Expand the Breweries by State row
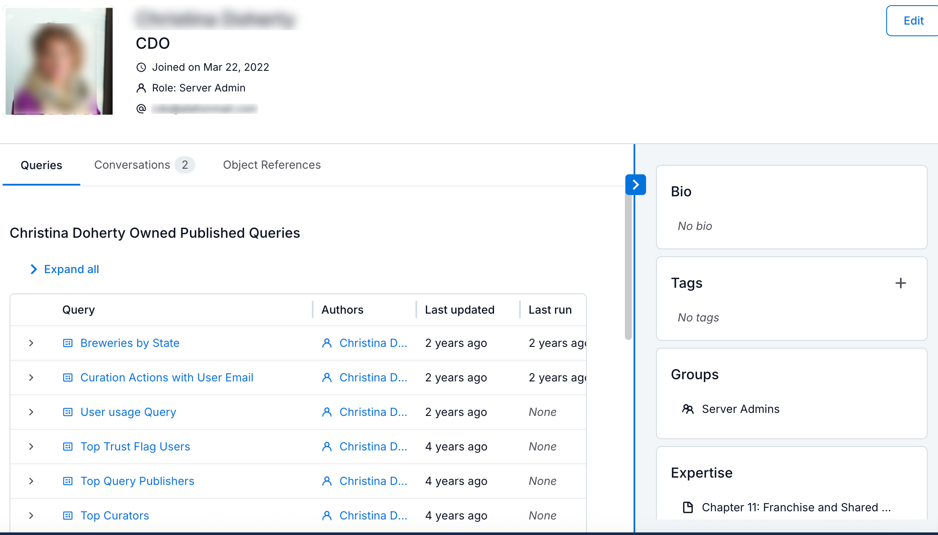 [31, 343]
